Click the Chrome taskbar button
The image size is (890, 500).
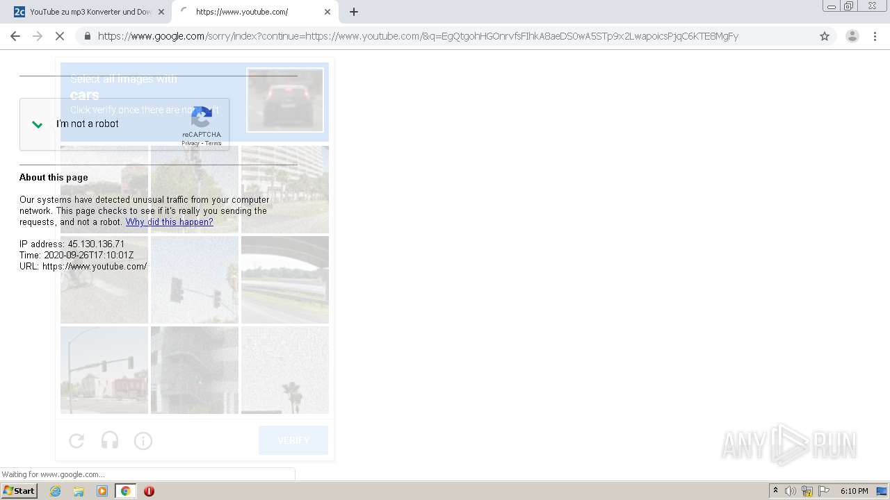pos(125,491)
